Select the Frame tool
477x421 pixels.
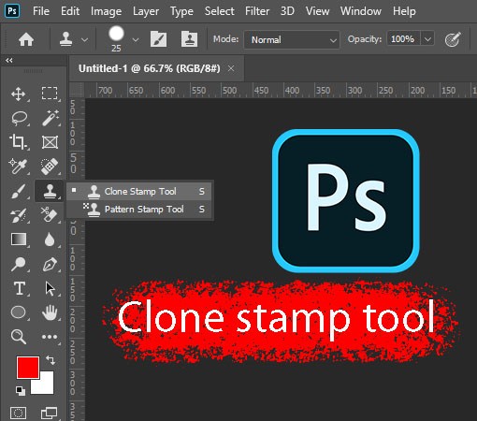(x=50, y=142)
